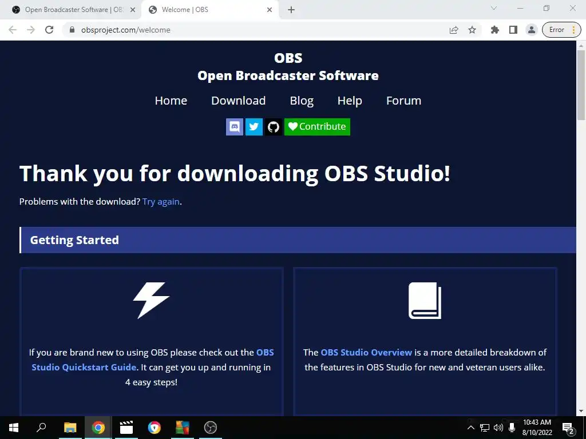View site security lock info
This screenshot has width=586, height=439.
coord(72,30)
